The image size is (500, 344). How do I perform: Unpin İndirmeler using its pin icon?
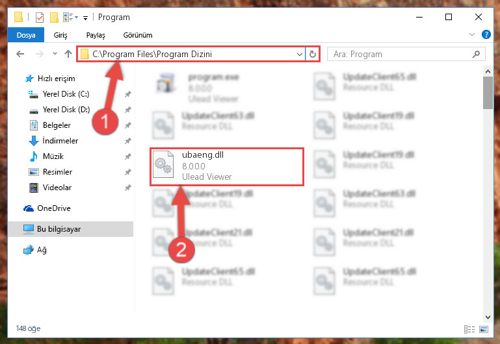coord(128,141)
